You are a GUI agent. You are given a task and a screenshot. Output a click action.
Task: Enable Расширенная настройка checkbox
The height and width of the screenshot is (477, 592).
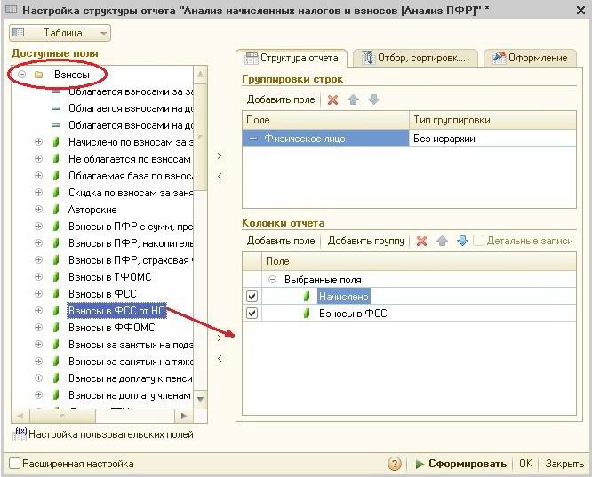point(15,464)
